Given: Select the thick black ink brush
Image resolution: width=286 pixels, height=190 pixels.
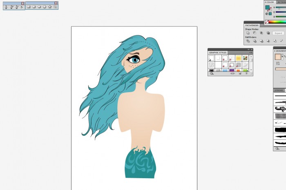Looking at the screenshot, I should [280, 130].
